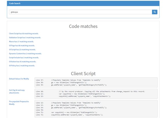Open Validation Script 5 matching records link
Screen dimensions: 165x118
[x=25, y=37]
